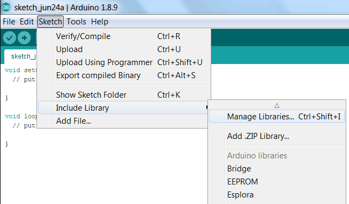Open the Help menu
Screen dimensions: 349x204
[100, 22]
